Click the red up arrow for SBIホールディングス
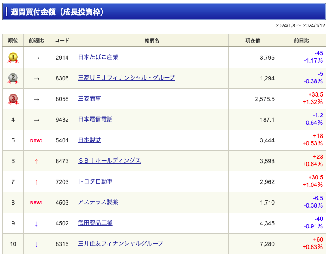The image size is (328, 256). pos(36,162)
